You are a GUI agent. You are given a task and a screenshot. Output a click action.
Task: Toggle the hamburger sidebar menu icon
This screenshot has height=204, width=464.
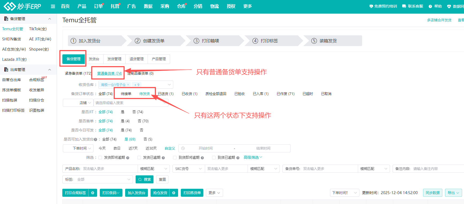click(53, 6)
